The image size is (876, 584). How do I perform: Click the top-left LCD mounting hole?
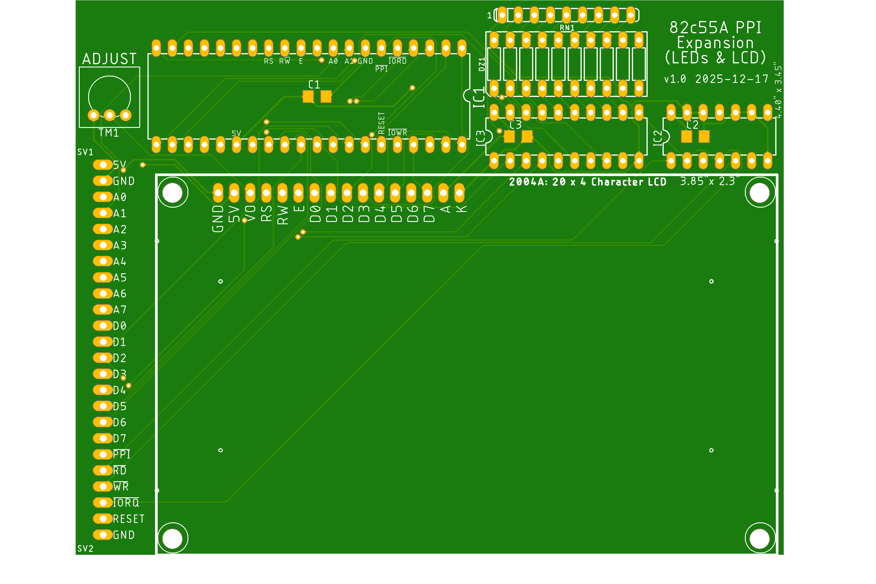pos(173,192)
